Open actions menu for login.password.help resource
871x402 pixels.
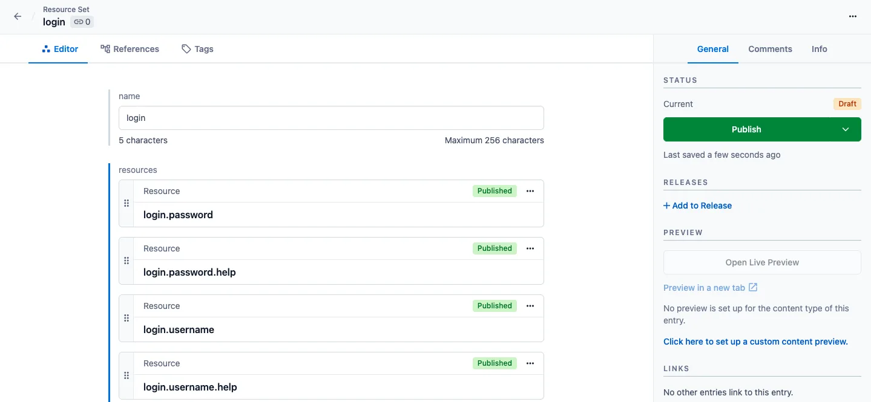click(x=530, y=248)
